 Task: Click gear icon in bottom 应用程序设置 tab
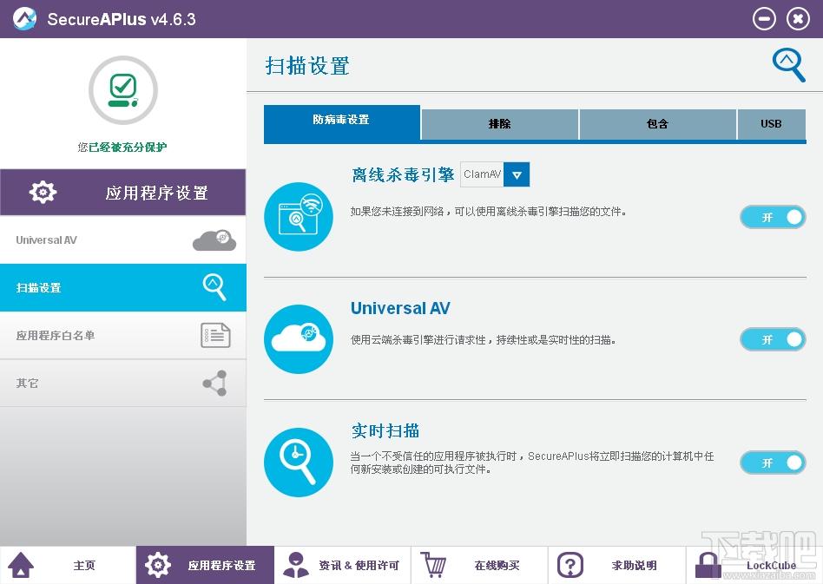(158, 565)
